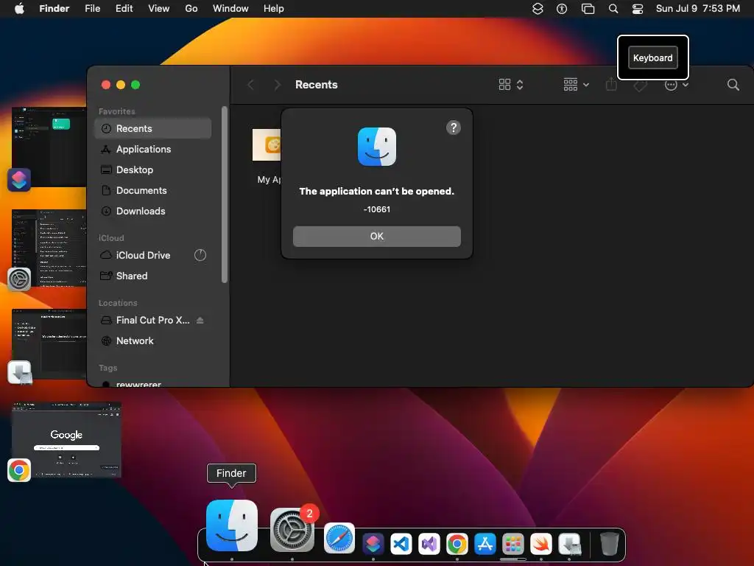Launch Google Chrome from the Dock

point(457,544)
